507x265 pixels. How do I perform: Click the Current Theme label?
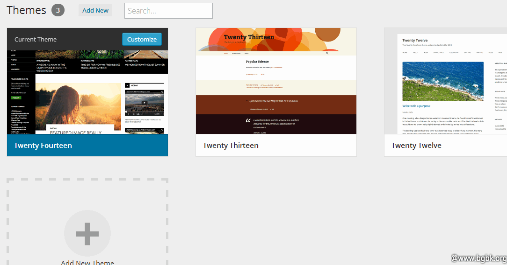coord(36,39)
